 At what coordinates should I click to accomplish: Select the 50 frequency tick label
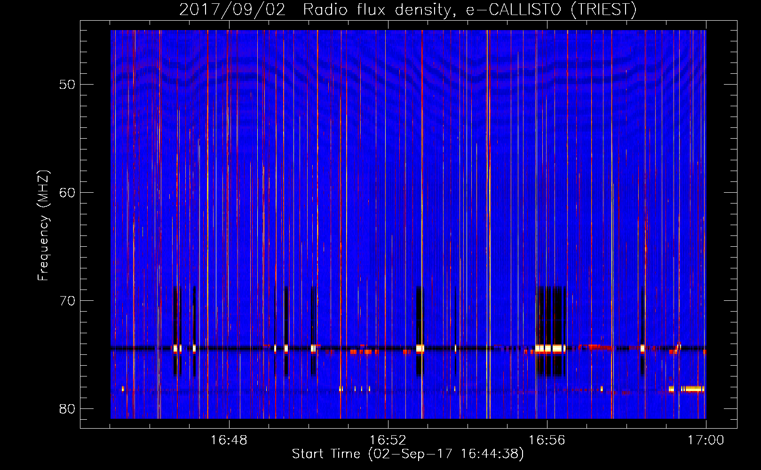(x=67, y=85)
